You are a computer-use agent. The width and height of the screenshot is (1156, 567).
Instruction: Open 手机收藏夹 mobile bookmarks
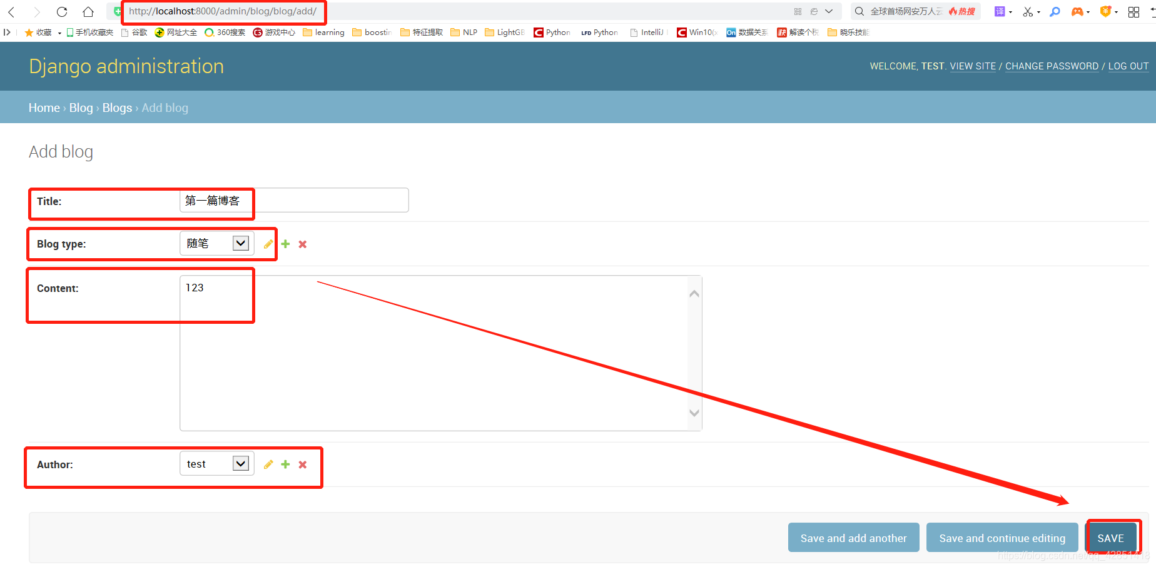point(89,33)
